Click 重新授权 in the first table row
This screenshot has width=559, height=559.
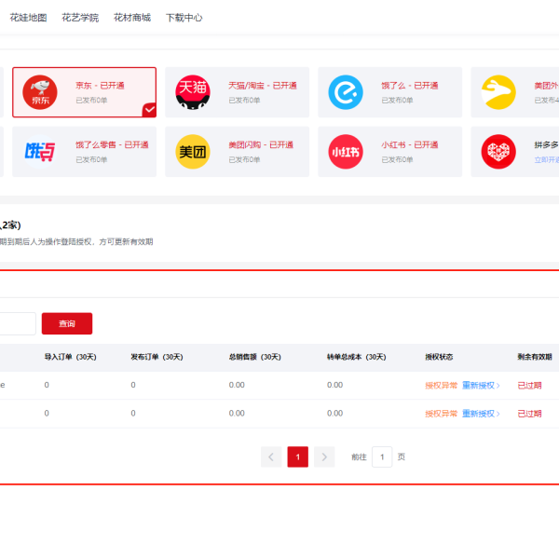coord(481,386)
